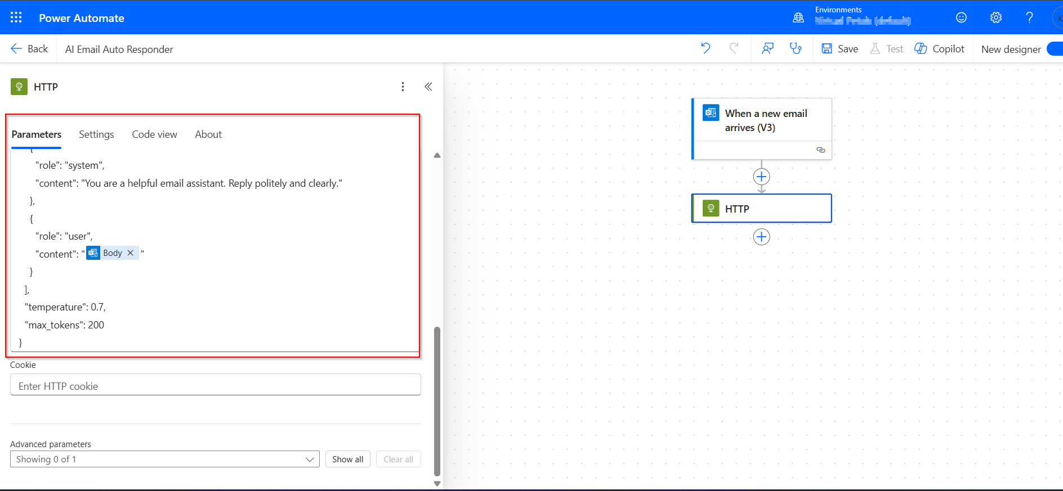Go back with the Back arrow
This screenshot has width=1063, height=491.
point(29,49)
